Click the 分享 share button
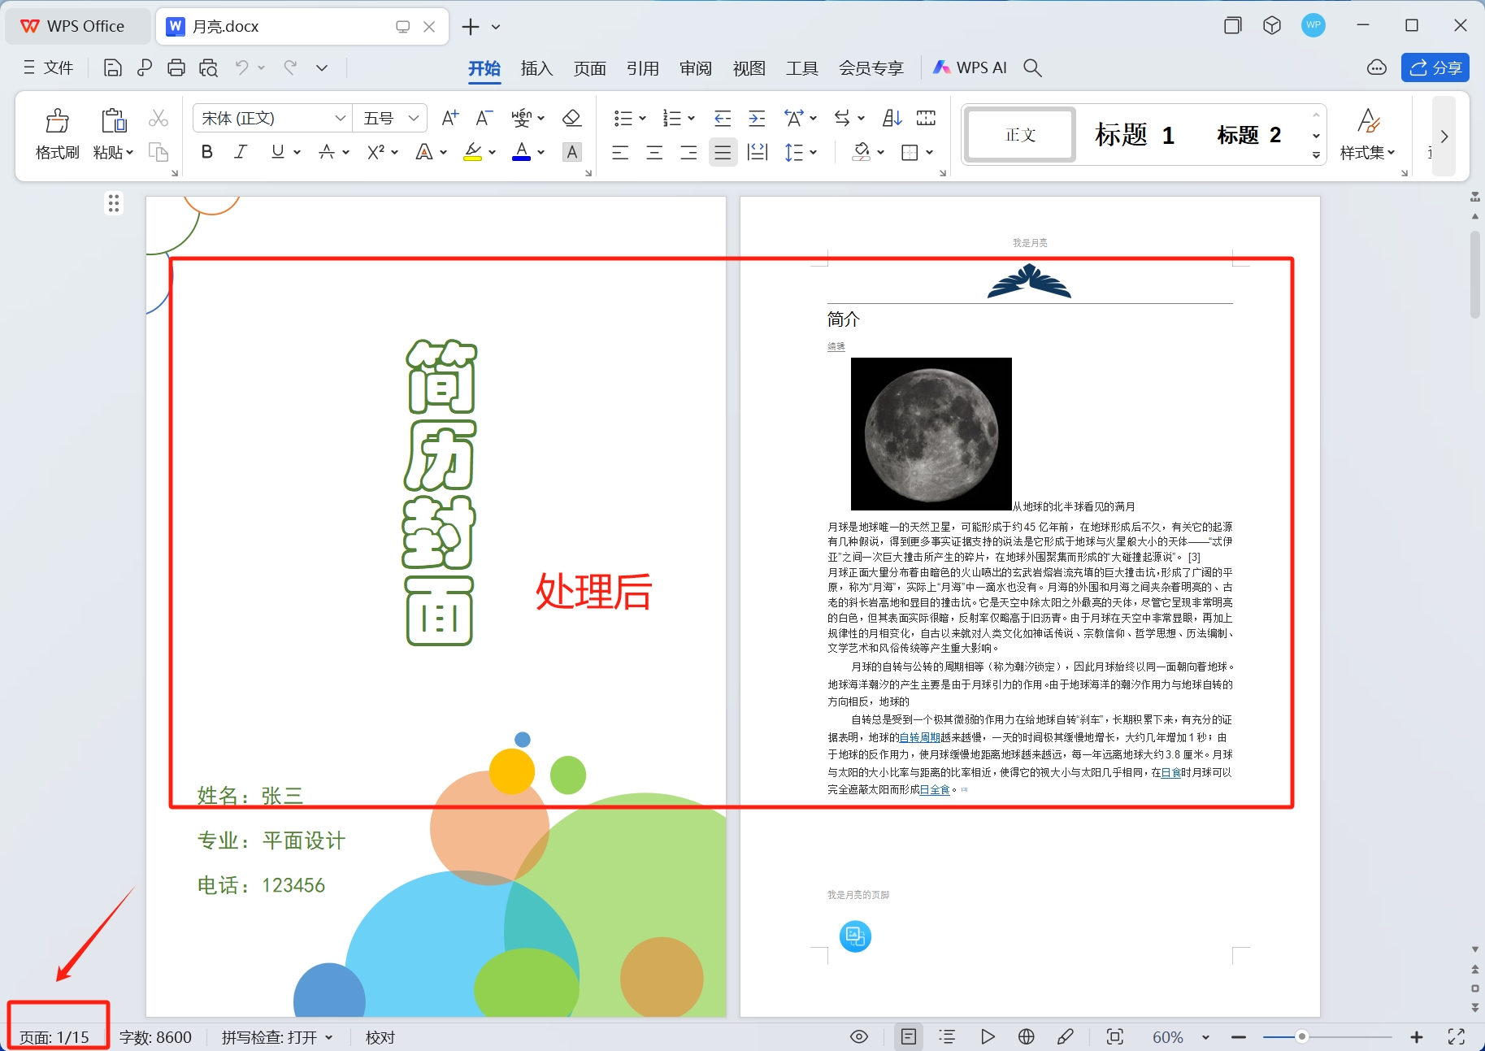This screenshot has width=1485, height=1051. (1435, 67)
